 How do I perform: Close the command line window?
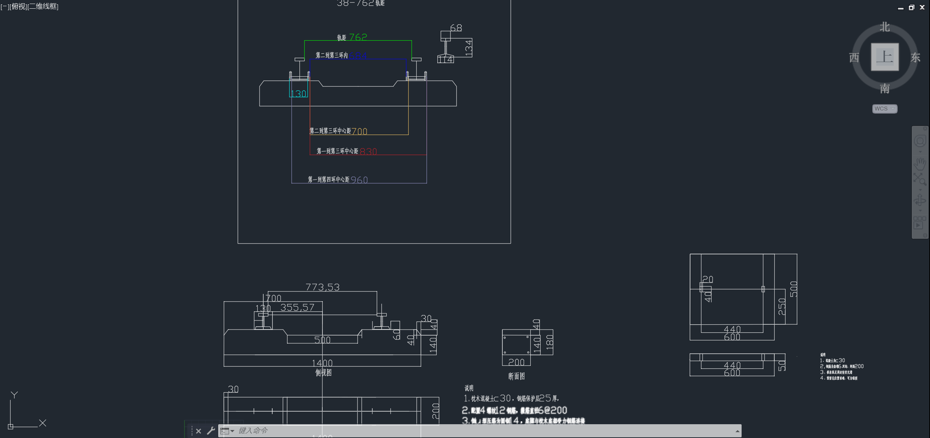tap(199, 431)
